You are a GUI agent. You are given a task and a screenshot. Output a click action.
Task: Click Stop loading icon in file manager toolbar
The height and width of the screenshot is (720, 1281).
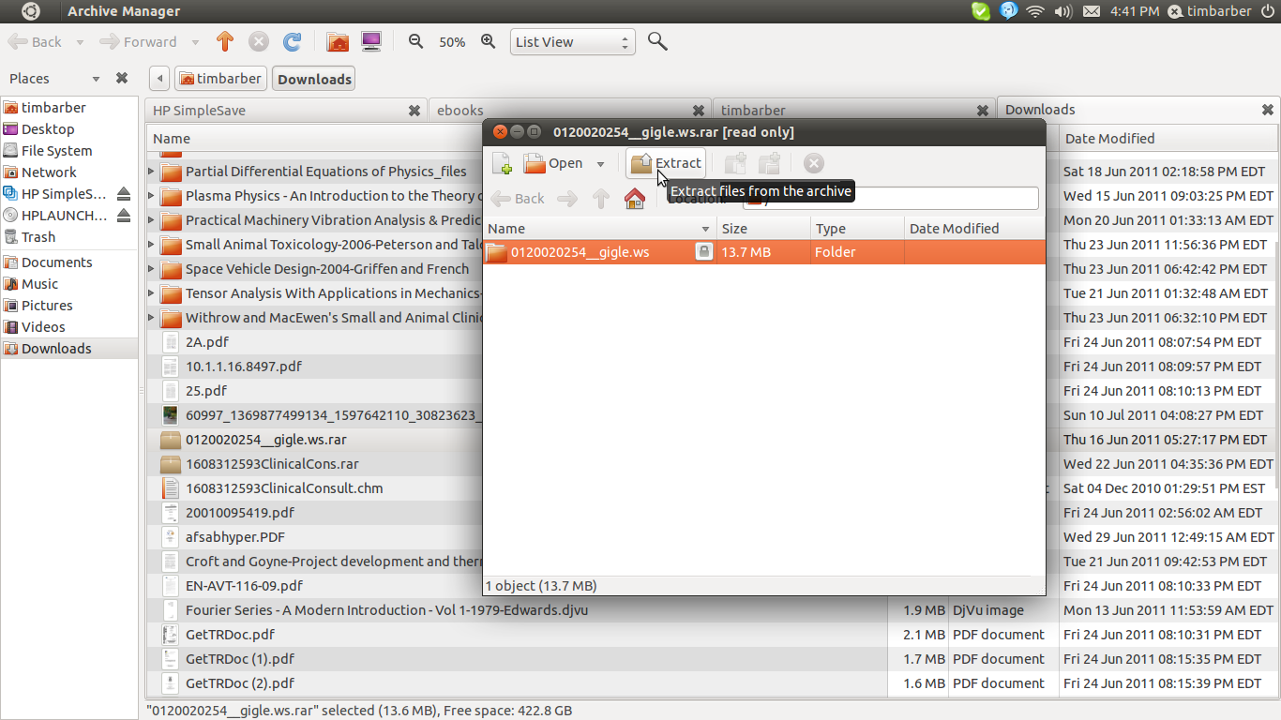(259, 42)
